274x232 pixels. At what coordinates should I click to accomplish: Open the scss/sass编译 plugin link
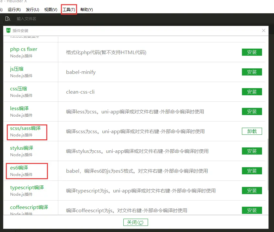25,128
